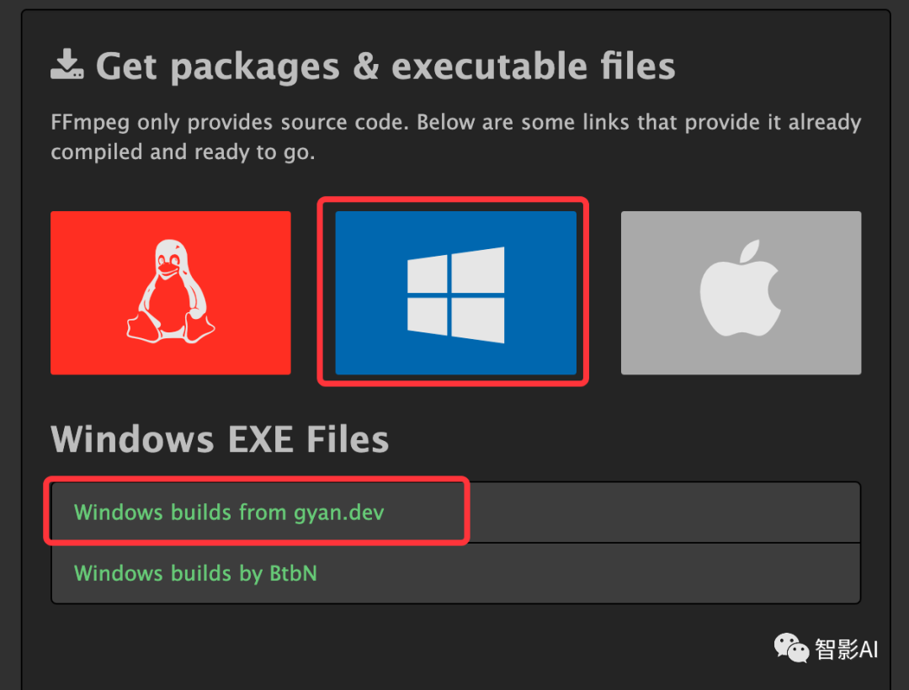Click the word 'gyan.dev' in the first link
This screenshot has width=909, height=690.
pos(339,513)
